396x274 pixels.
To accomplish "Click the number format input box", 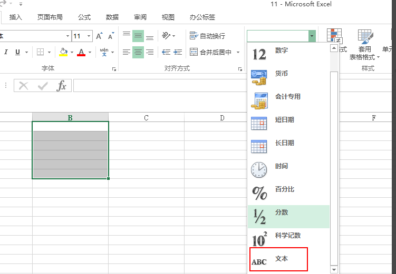I will 277,36.
